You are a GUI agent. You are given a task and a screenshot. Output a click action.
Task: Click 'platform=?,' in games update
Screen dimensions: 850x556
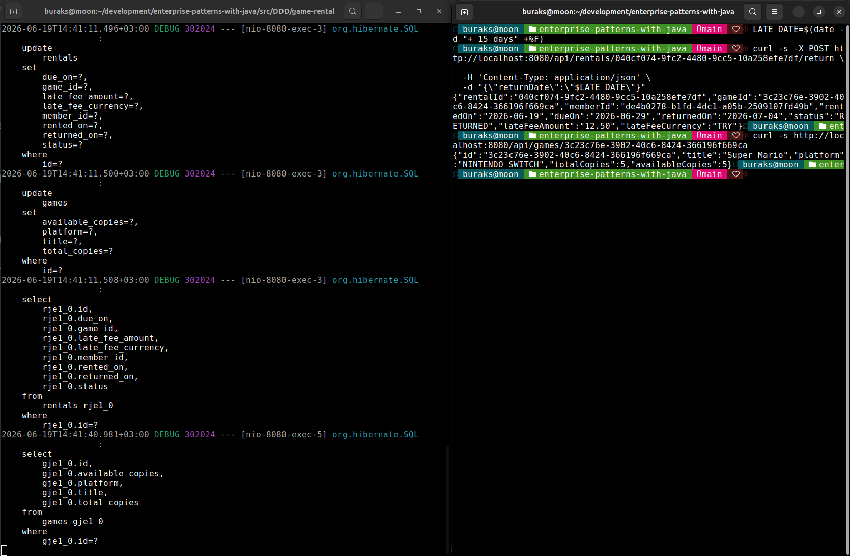coord(70,232)
